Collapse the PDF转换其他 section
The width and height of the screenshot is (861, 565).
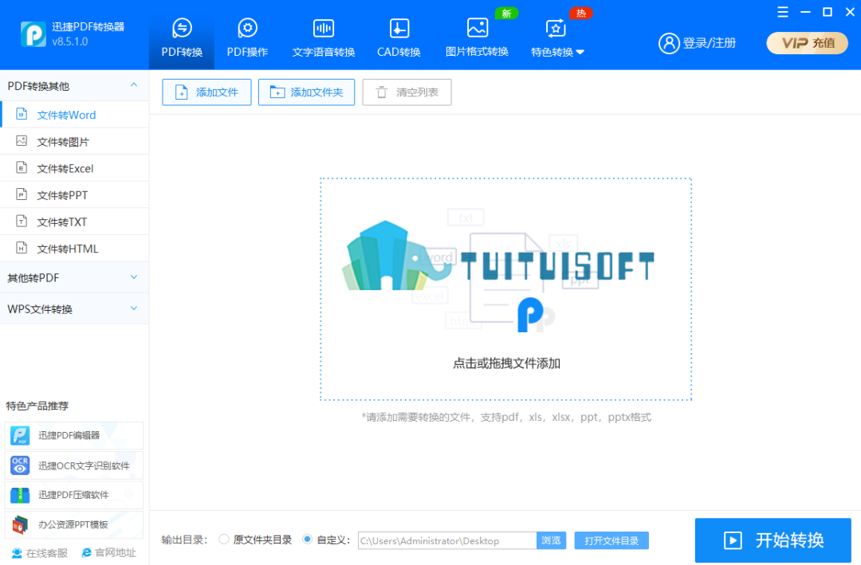[75, 85]
